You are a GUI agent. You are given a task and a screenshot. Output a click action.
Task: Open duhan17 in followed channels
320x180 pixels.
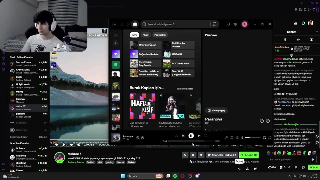(28, 108)
